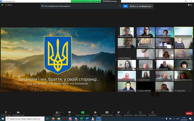Click the shared screen trident slide
This screenshot has width=194, height=121.
[x=58, y=60]
